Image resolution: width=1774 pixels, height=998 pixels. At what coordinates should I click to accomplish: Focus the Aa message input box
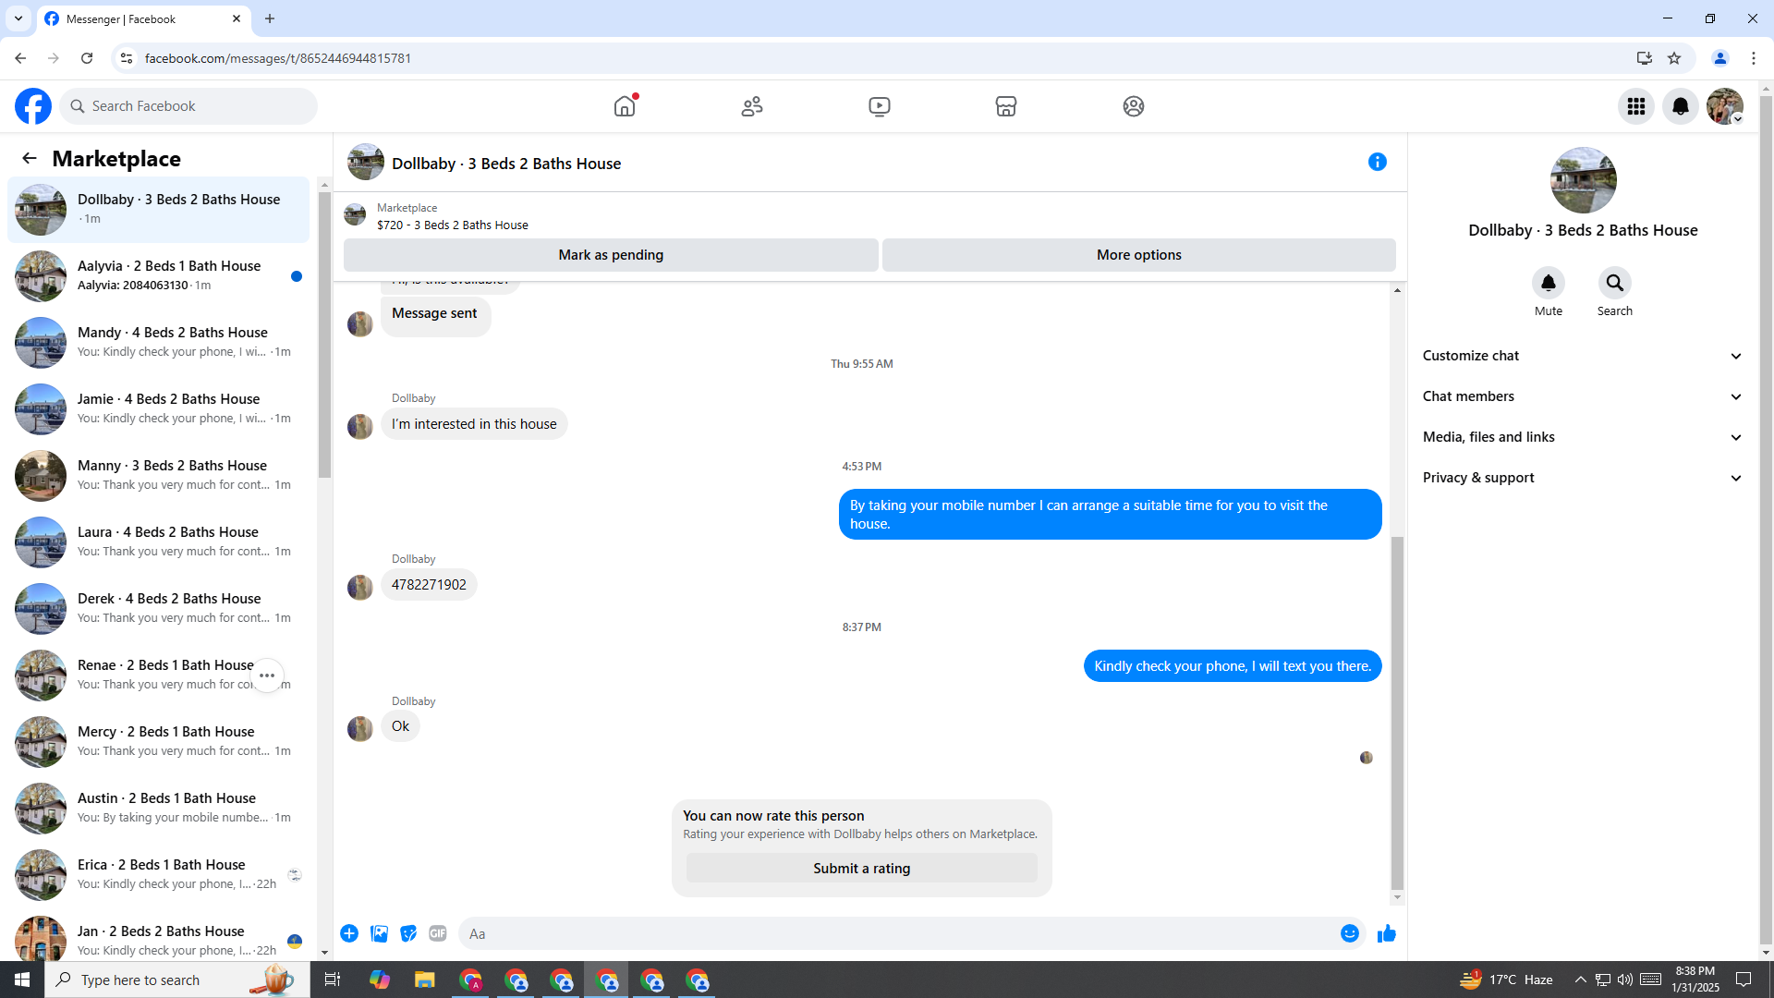pos(898,933)
